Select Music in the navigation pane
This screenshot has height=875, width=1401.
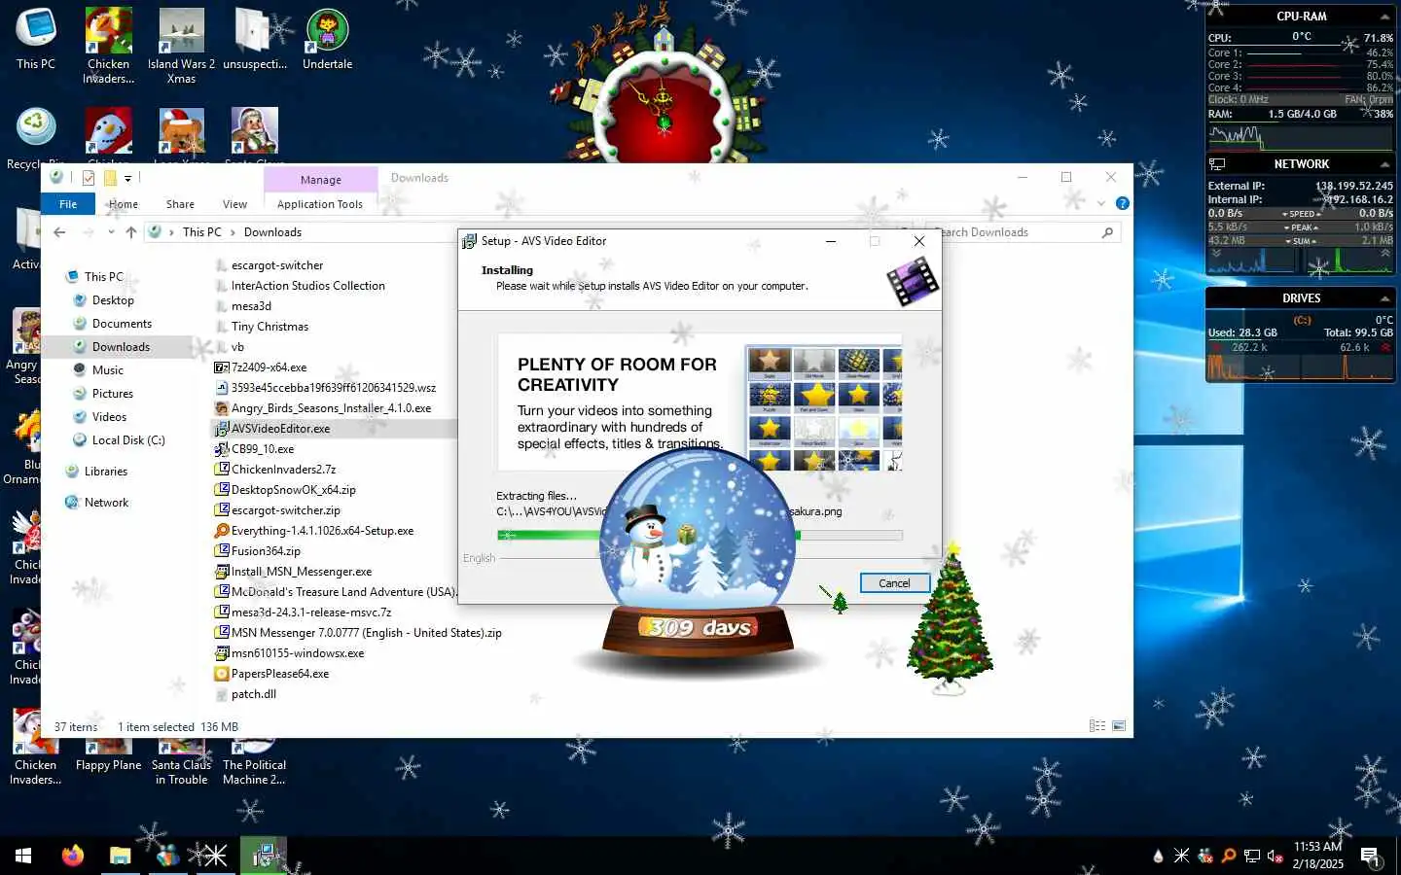107,370
